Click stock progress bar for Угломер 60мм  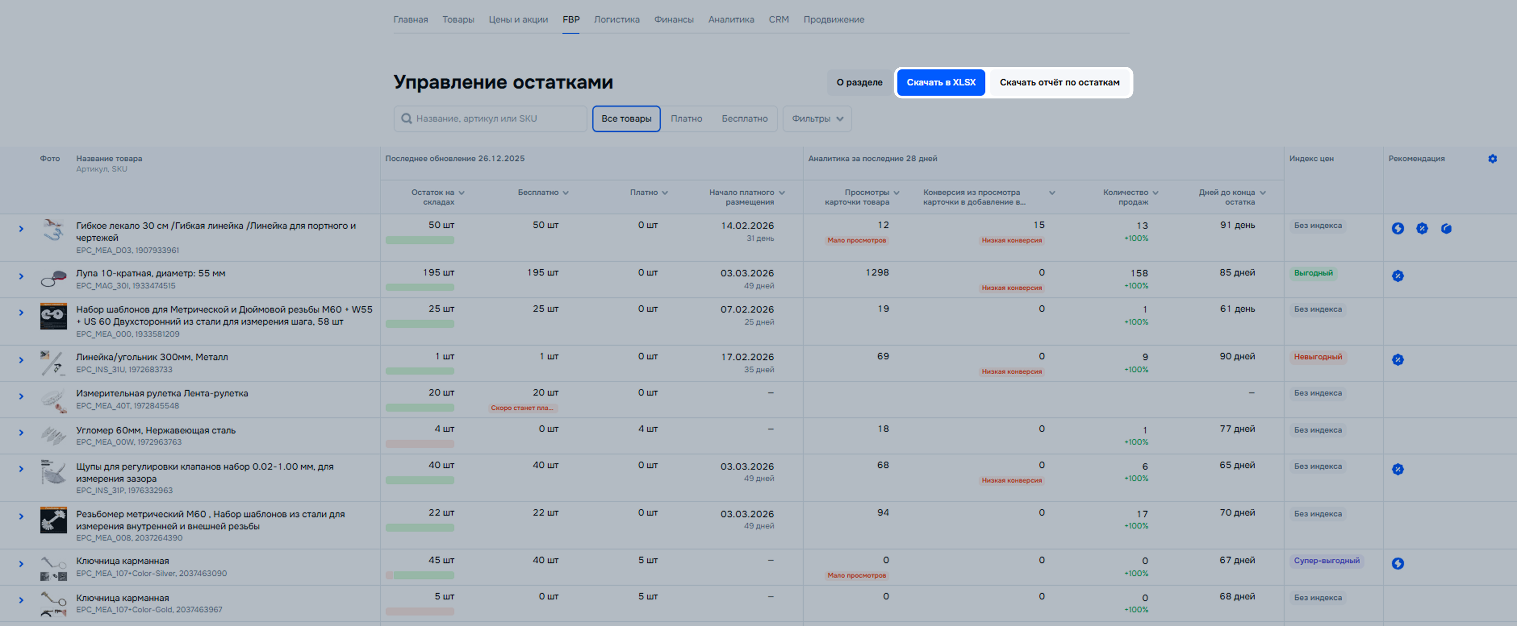420,444
